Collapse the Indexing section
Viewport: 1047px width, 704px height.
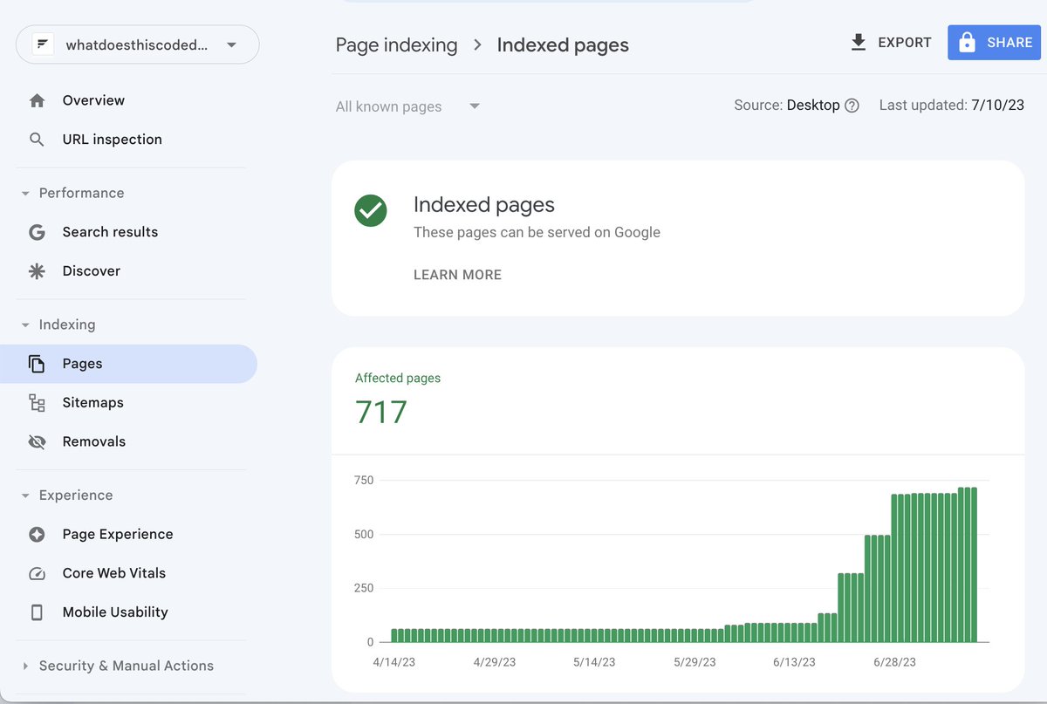(x=25, y=325)
